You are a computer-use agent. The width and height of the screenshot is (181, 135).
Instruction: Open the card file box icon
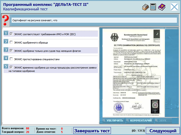pos(145,7)
